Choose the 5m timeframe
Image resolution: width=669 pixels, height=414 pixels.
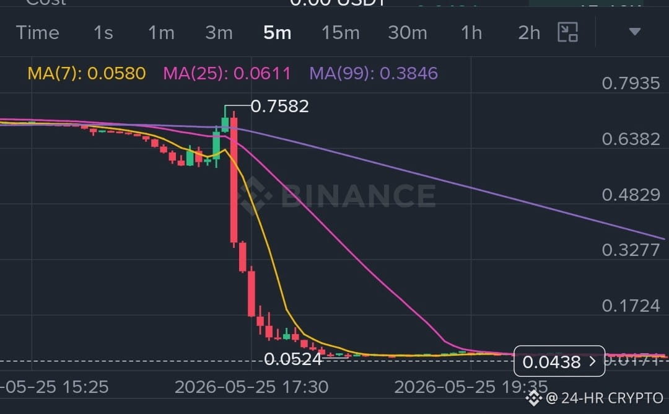(278, 33)
